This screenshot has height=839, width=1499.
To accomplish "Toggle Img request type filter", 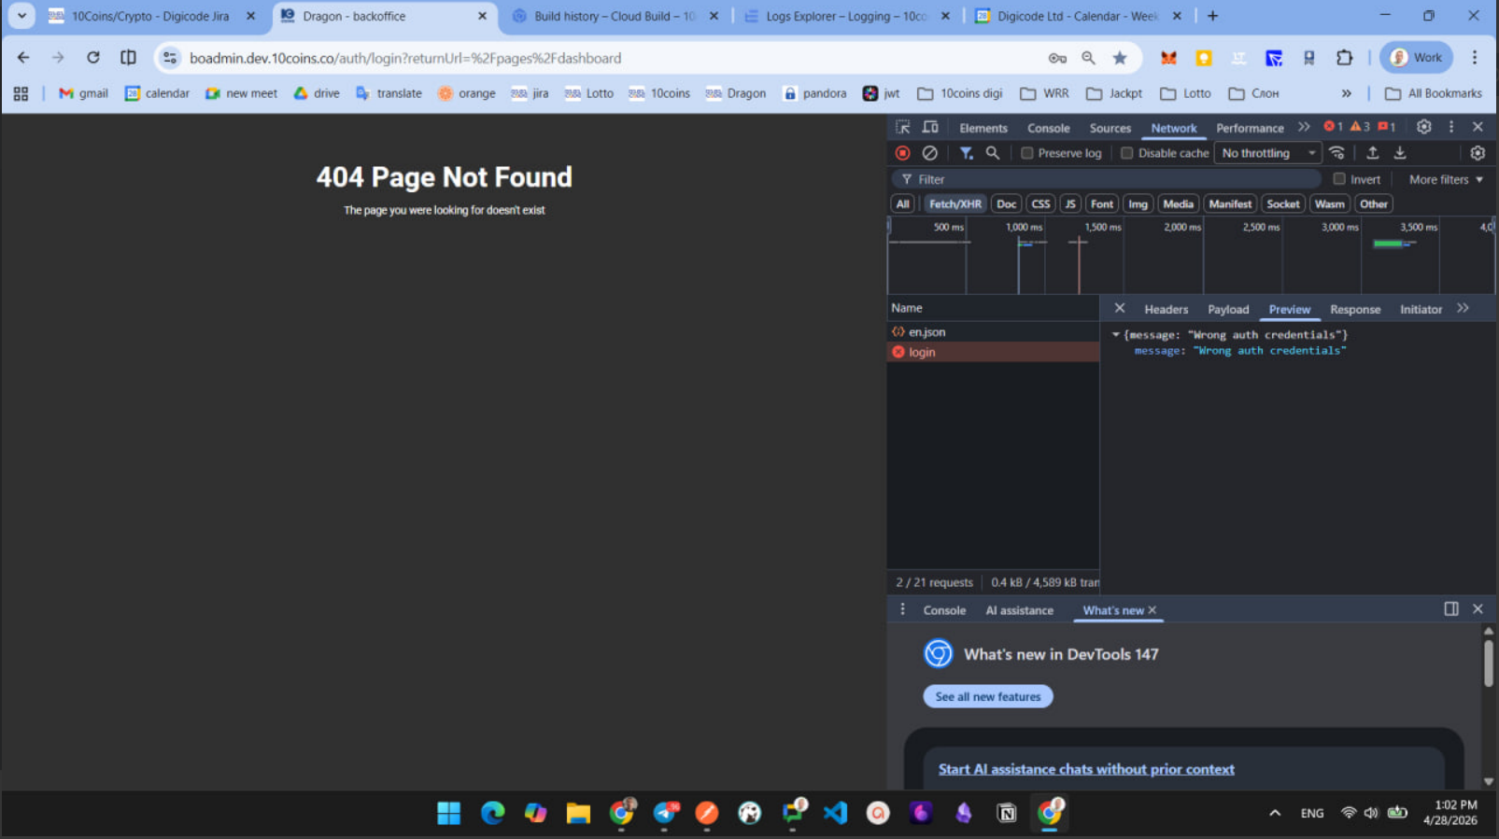I will tap(1138, 203).
